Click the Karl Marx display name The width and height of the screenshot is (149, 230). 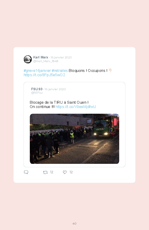click(x=41, y=57)
